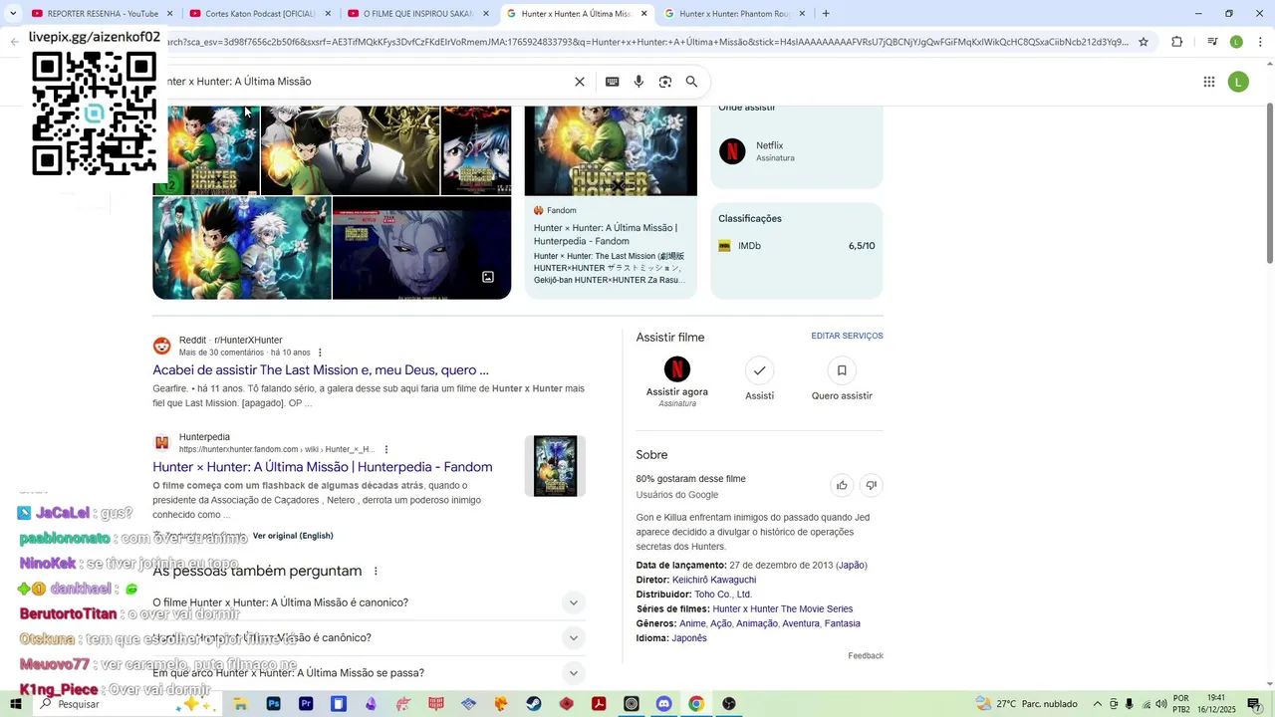Open Steam from the taskbar
Screen dimensions: 1275x717
[x=534, y=704]
